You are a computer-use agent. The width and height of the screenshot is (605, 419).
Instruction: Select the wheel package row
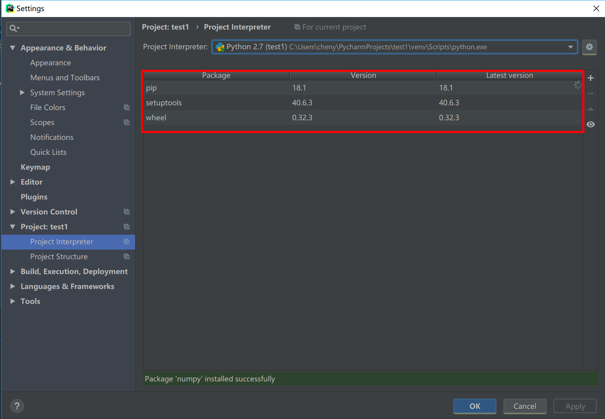click(363, 117)
